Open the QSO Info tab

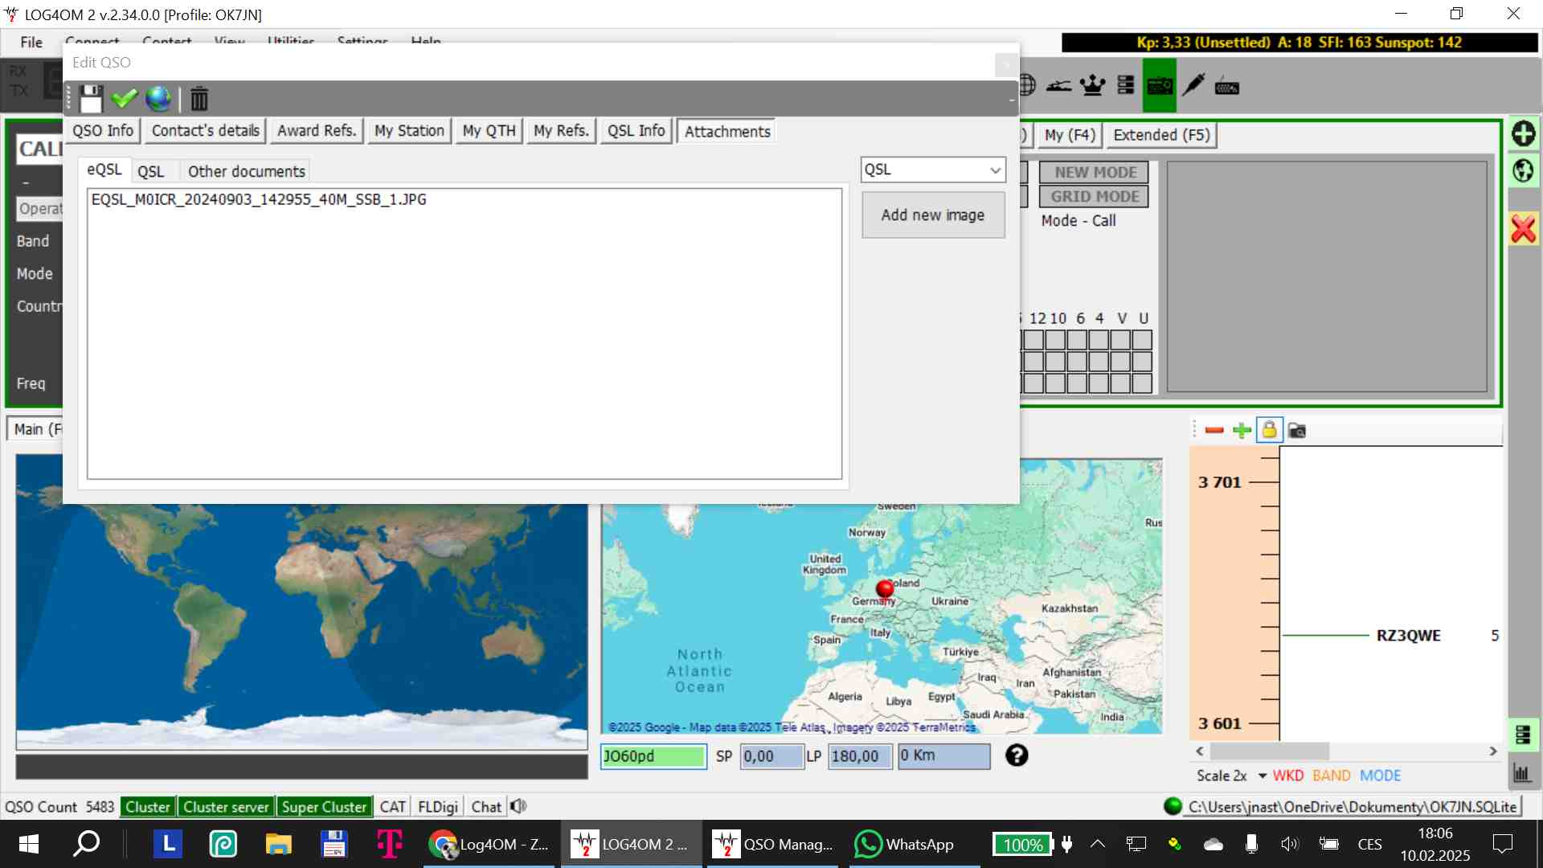pos(103,131)
